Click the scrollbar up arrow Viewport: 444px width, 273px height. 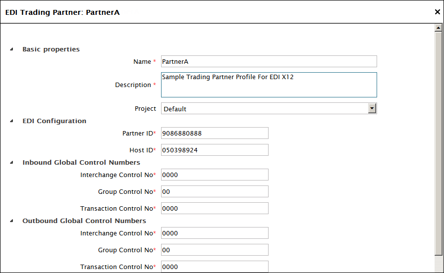click(438, 29)
